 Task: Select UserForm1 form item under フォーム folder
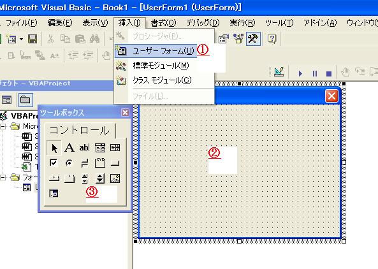(x=27, y=187)
